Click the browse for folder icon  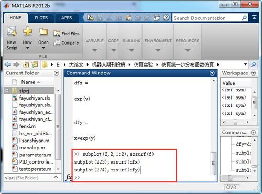35,64
